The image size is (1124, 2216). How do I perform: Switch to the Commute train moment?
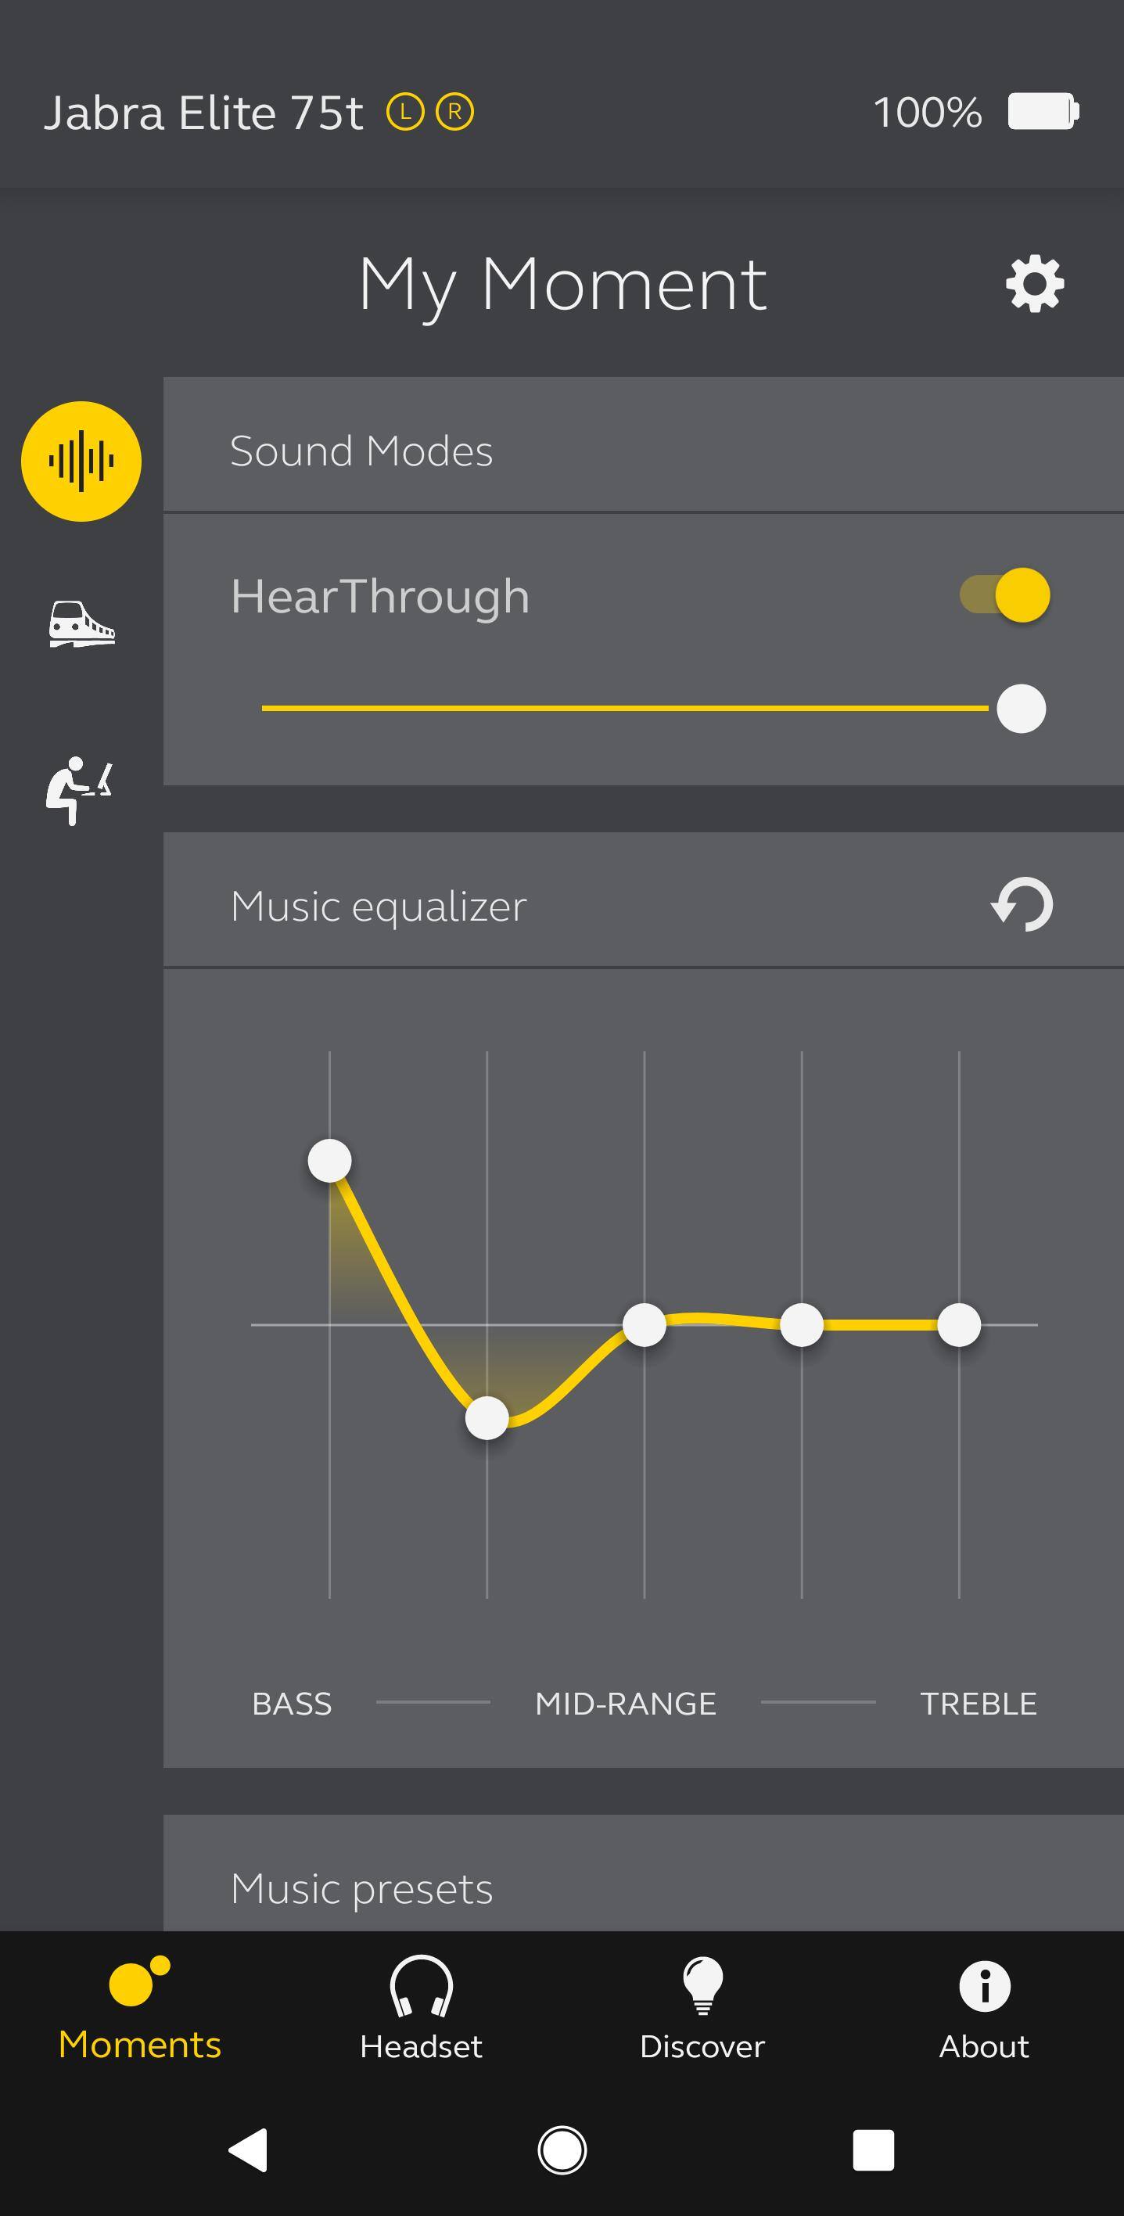(81, 623)
